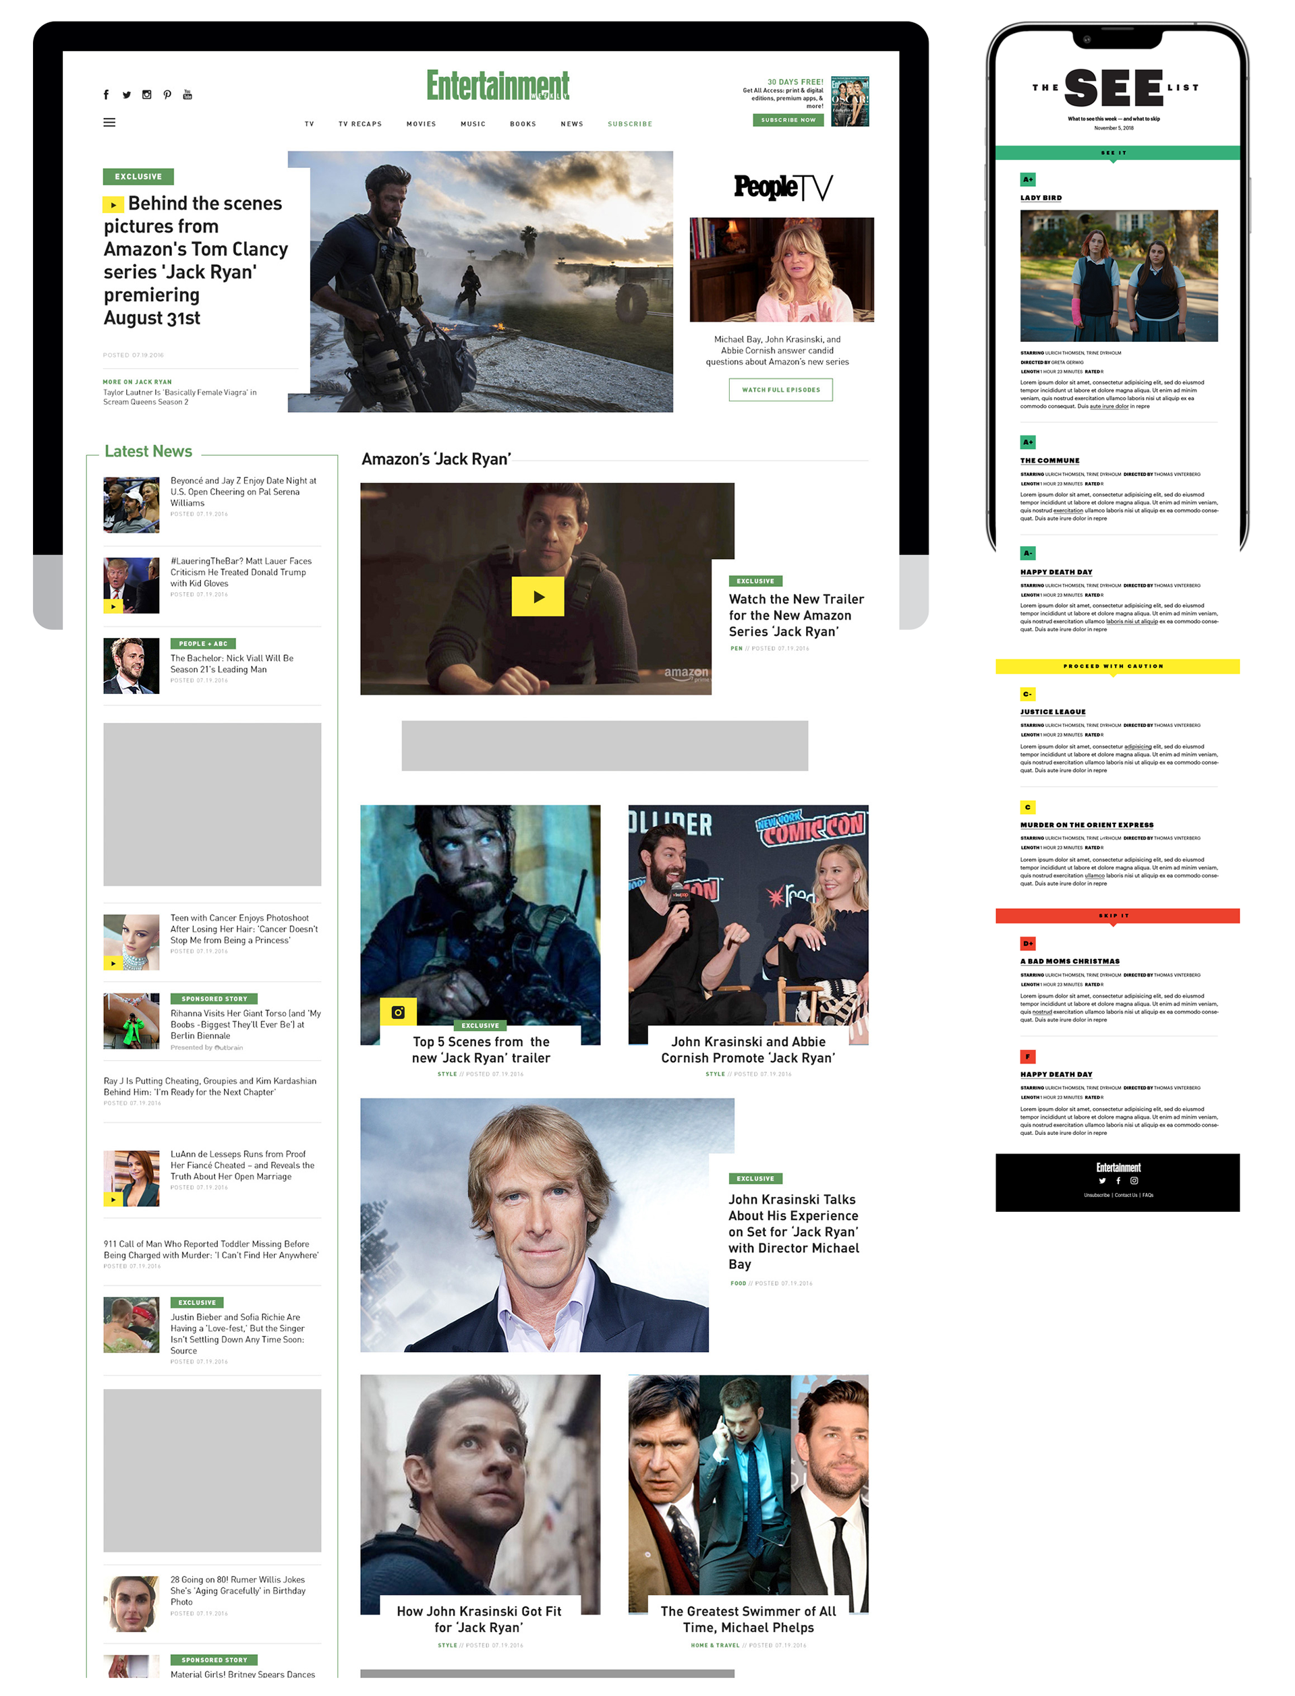Open the Facebook social icon in header
1295x1696 pixels.
[x=106, y=95]
